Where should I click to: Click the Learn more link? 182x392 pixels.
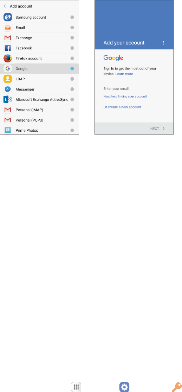click(124, 74)
